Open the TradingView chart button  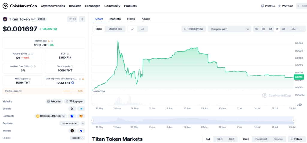tap(194, 29)
